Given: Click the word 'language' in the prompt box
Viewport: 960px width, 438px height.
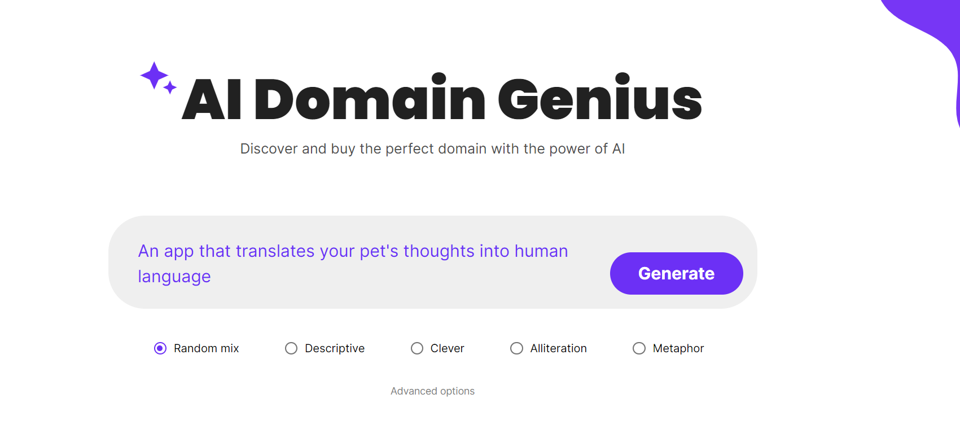Looking at the screenshot, I should point(174,277).
